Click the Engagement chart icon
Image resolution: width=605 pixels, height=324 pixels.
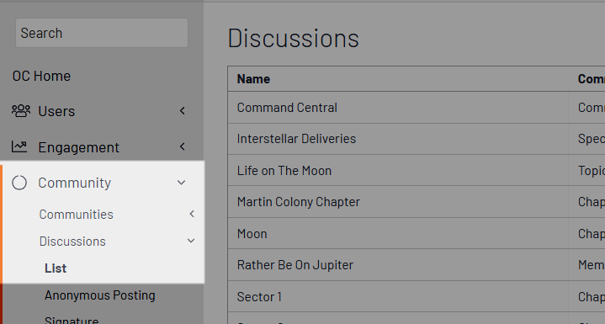(19, 147)
